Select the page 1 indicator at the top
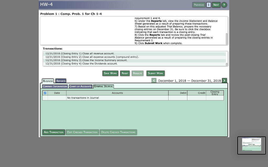Screen dimensions: 268x167 209,5
